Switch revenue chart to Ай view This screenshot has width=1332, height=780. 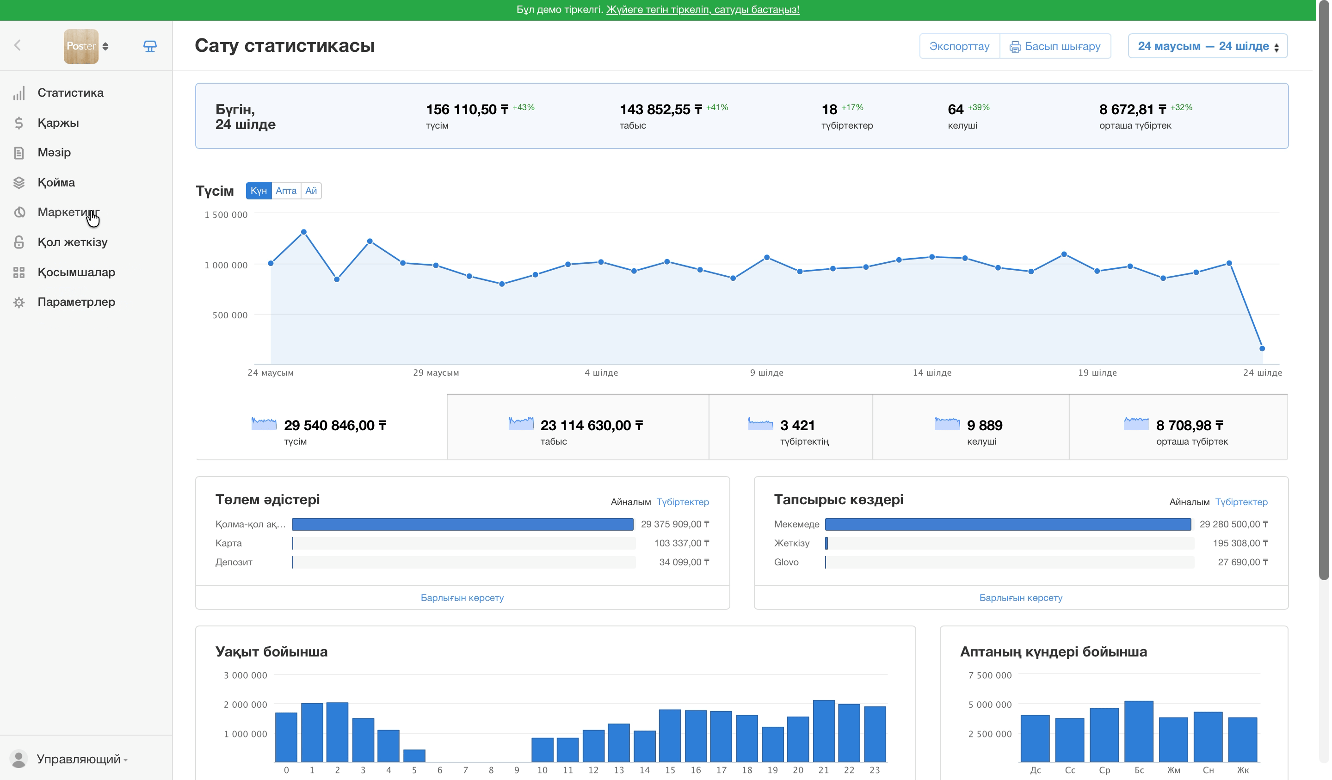pos(311,191)
